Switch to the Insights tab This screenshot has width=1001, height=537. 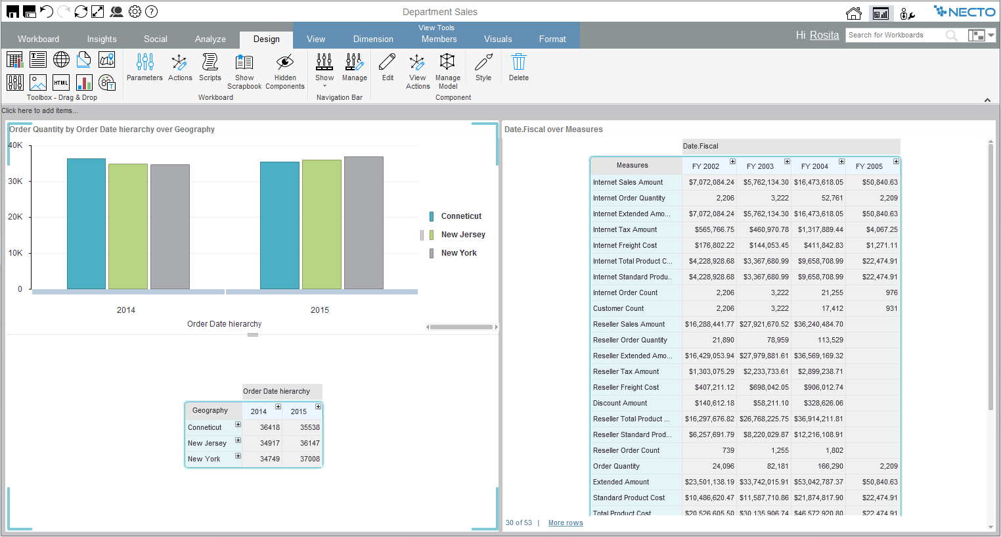tap(102, 39)
